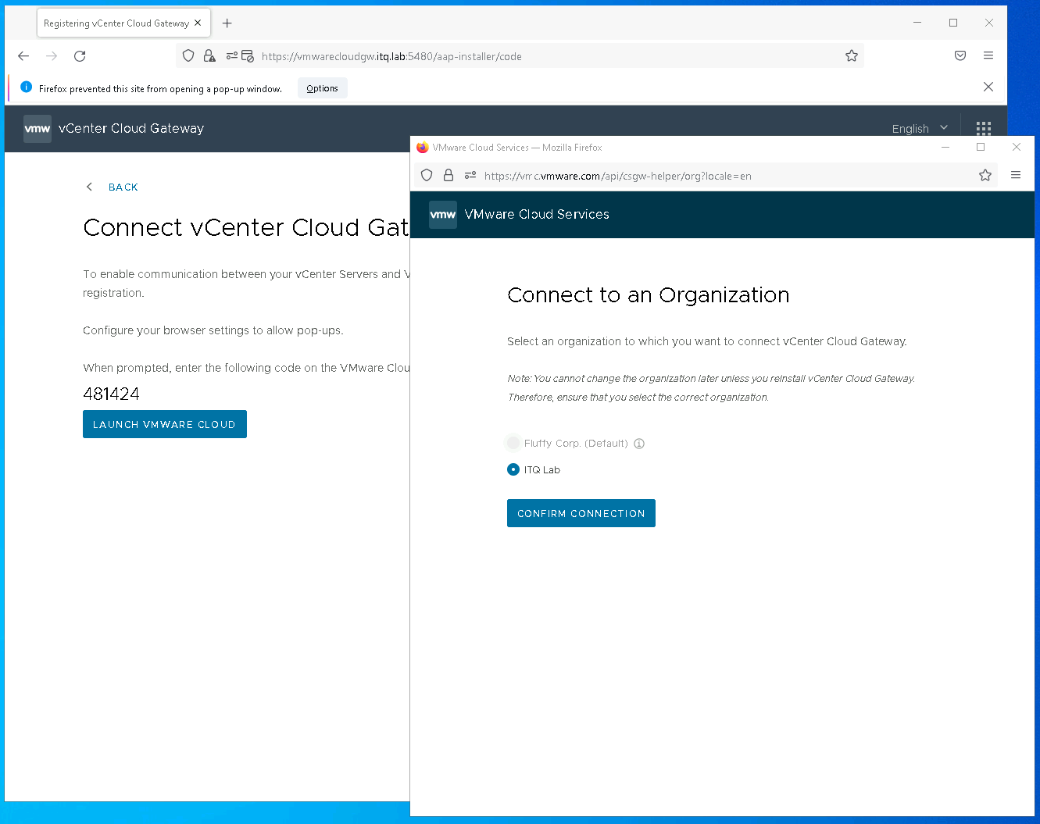
Task: Click the lock icon in popup address bar
Action: 449,176
